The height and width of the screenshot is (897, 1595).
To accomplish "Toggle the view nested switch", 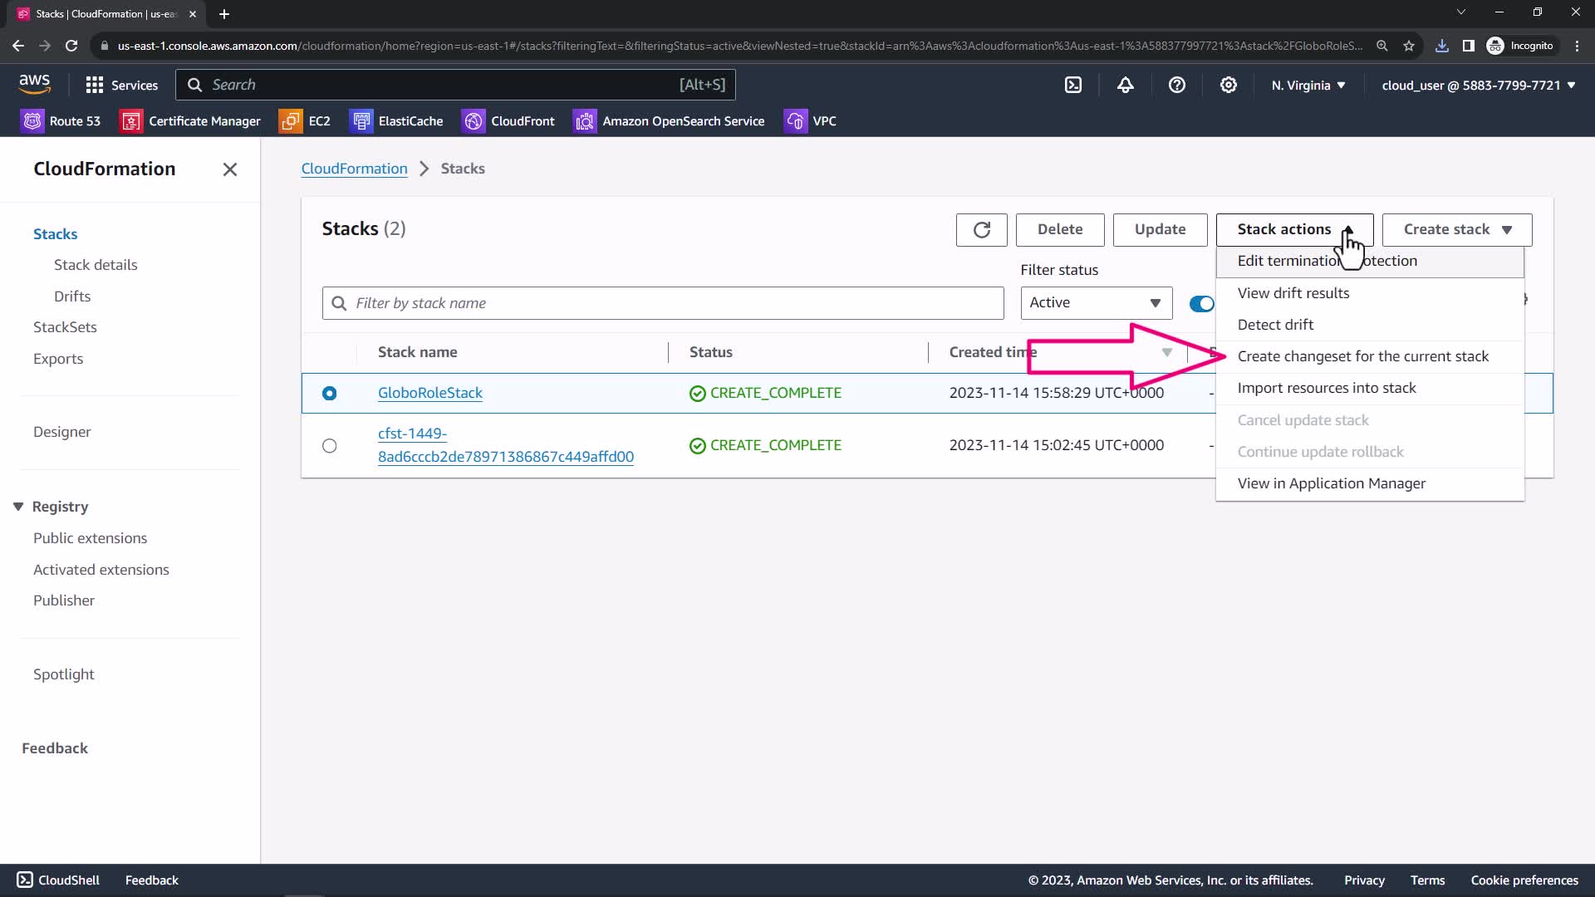I will [x=1201, y=303].
